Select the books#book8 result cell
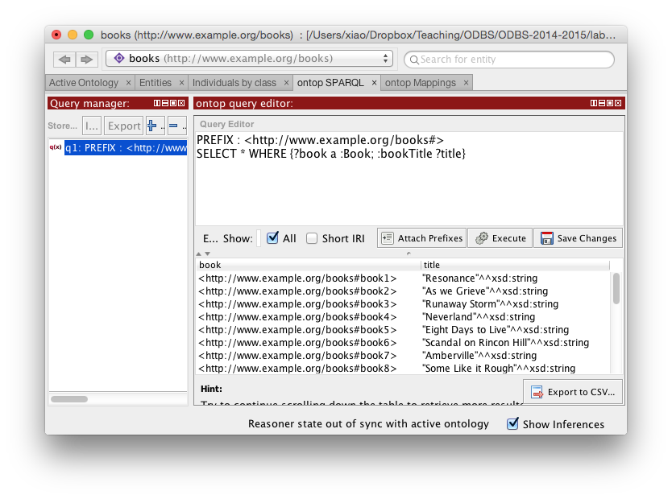Screen dimensions: 672x499 click(x=308, y=368)
